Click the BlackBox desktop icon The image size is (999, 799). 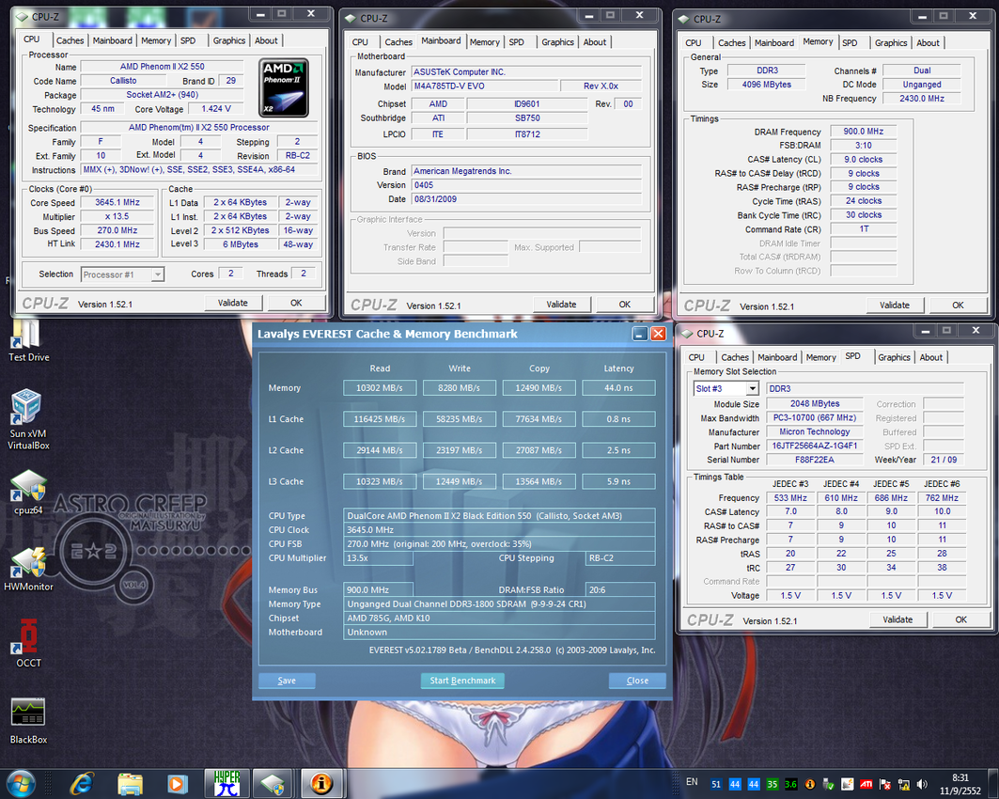29,720
